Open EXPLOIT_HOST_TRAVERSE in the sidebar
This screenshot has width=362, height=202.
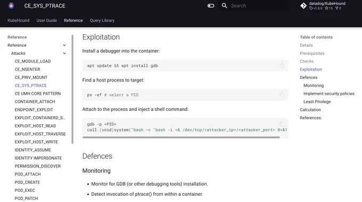point(40,134)
